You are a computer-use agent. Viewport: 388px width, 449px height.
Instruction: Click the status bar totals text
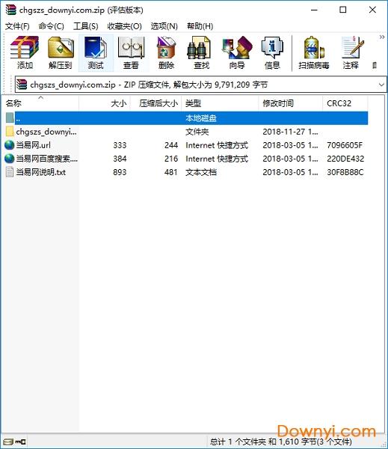click(280, 442)
